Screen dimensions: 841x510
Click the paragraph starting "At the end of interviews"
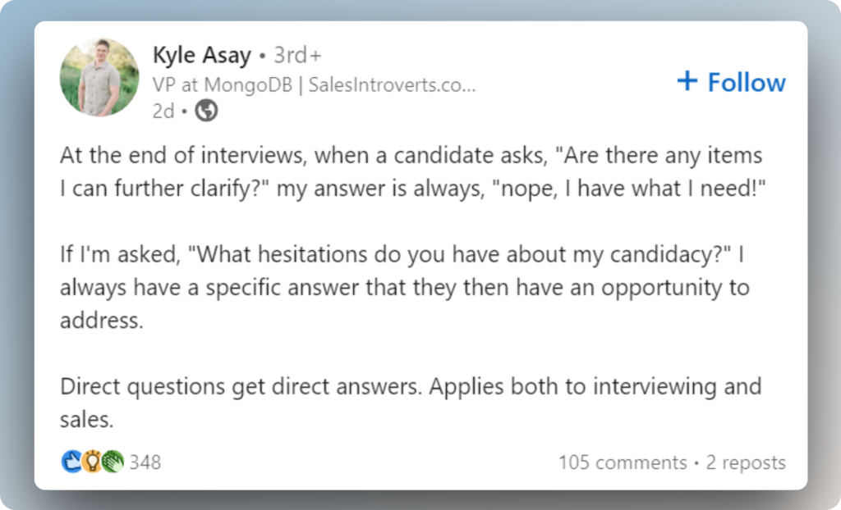411,171
